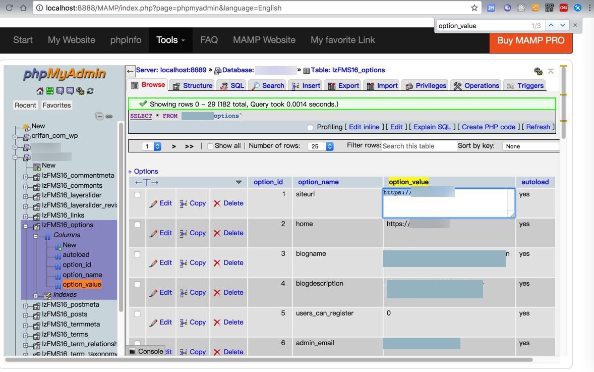Open the page number dropdown
Viewport: 594px width, 372px height.
152,146
